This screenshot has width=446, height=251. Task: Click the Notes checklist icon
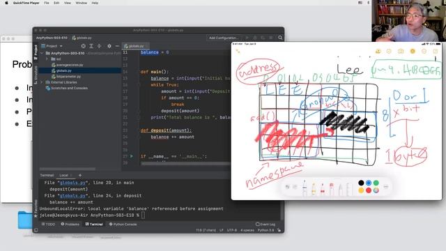tap(389, 51)
